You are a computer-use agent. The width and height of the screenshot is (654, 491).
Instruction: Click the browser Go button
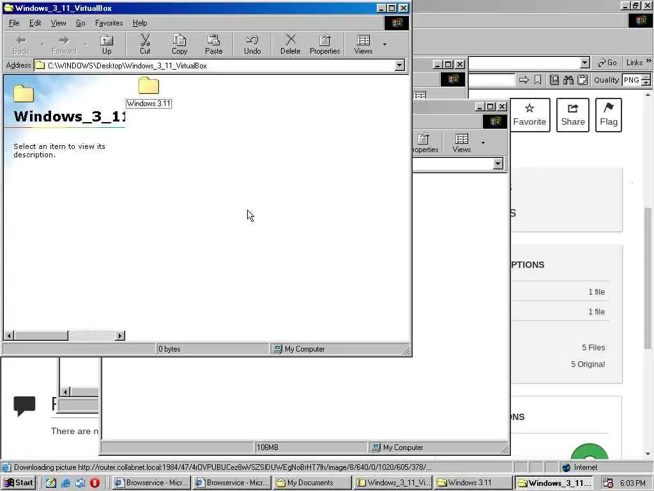tap(607, 63)
